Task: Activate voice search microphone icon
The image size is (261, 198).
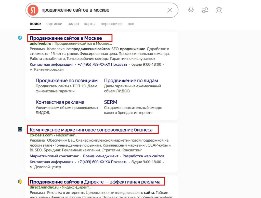Action: [x=191, y=10]
